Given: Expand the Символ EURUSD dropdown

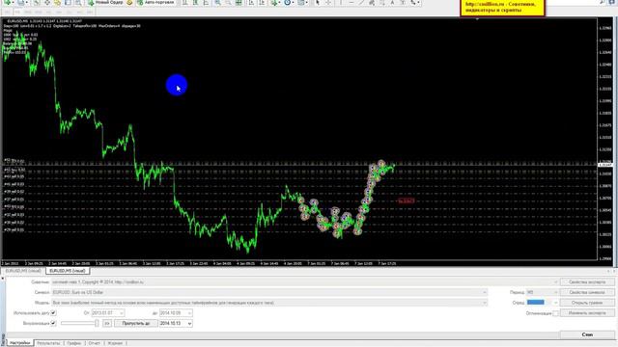Looking at the screenshot, I should point(485,292).
